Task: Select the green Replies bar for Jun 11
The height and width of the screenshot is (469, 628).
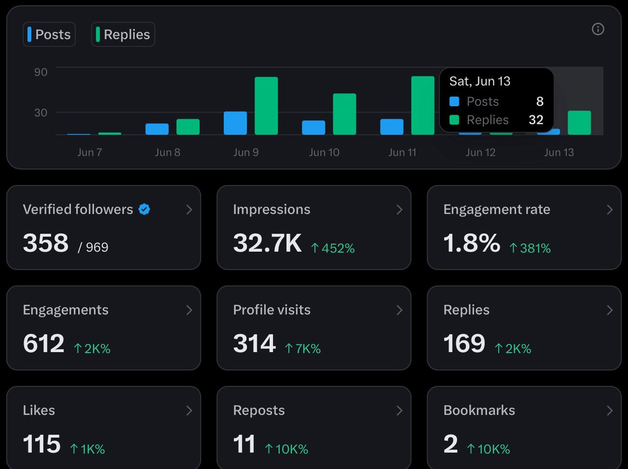Action: 423,105
